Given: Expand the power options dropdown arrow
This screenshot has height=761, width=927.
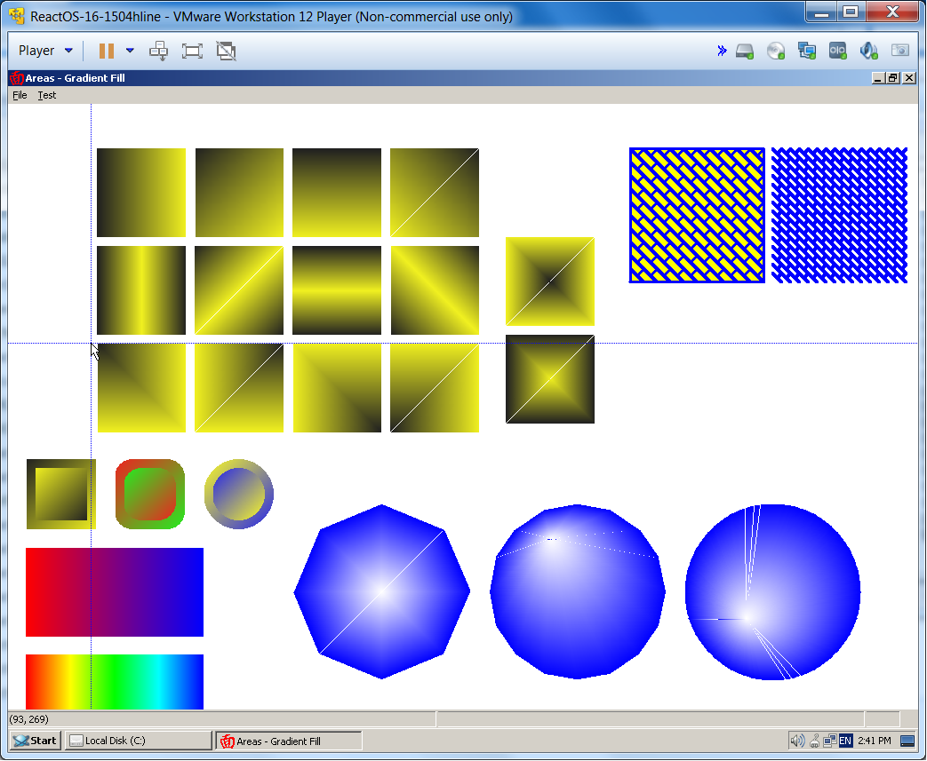Looking at the screenshot, I should click(x=130, y=51).
